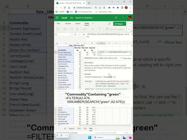Click the horizontal scrollbar right arrow
The width and height of the screenshot is (187, 140).
[x=130, y=125]
